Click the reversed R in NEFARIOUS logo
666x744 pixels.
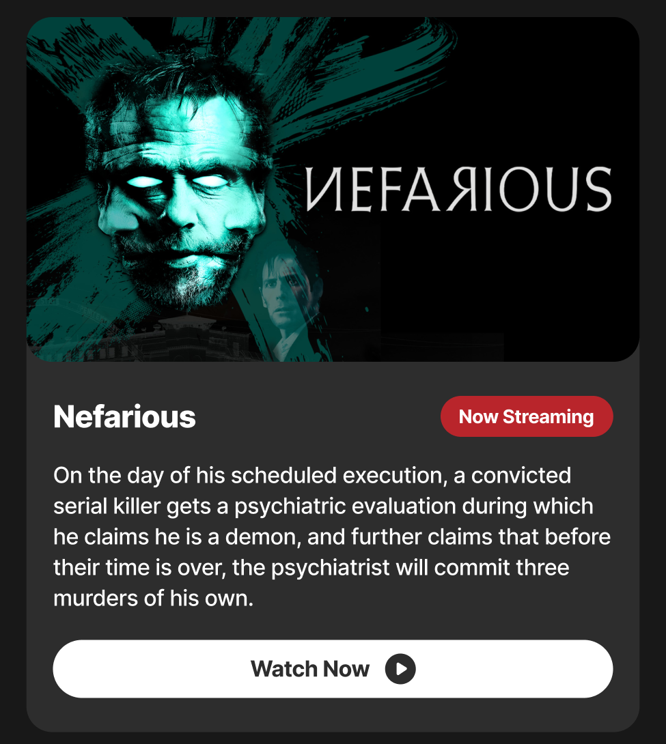pos(461,189)
